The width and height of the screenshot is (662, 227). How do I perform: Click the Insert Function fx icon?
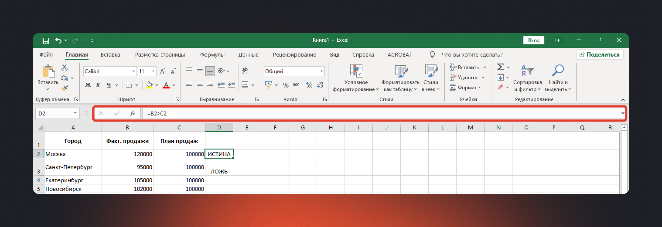(132, 113)
